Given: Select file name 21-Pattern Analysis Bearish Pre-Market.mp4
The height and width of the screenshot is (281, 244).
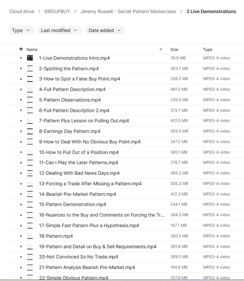Looking at the screenshot, I should tap(87, 267).
